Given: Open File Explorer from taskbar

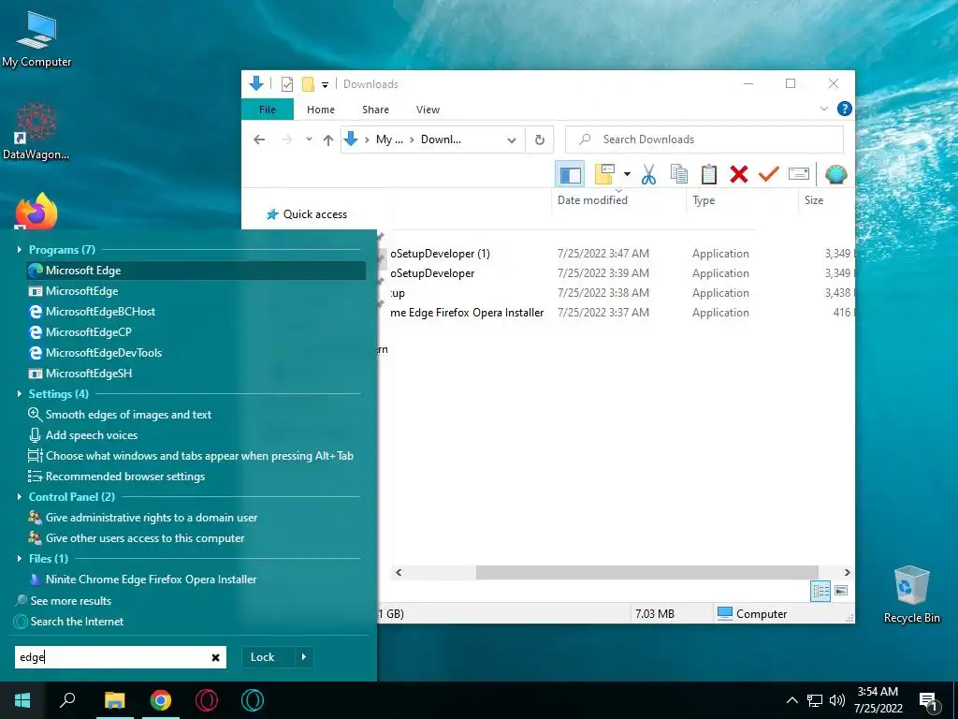Looking at the screenshot, I should pyautogui.click(x=114, y=700).
